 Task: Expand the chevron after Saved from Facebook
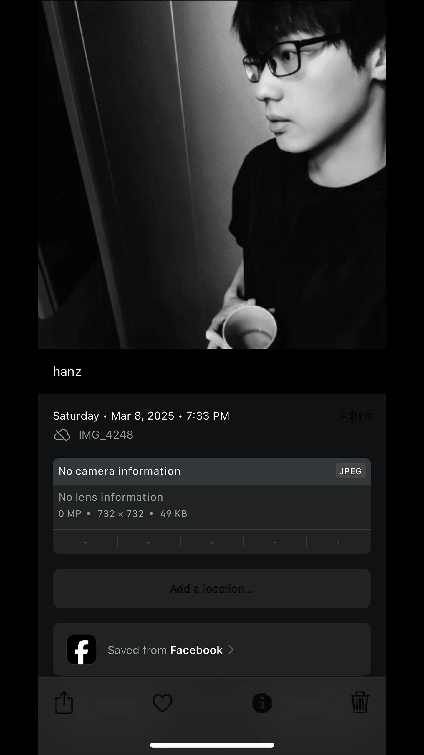(231, 650)
